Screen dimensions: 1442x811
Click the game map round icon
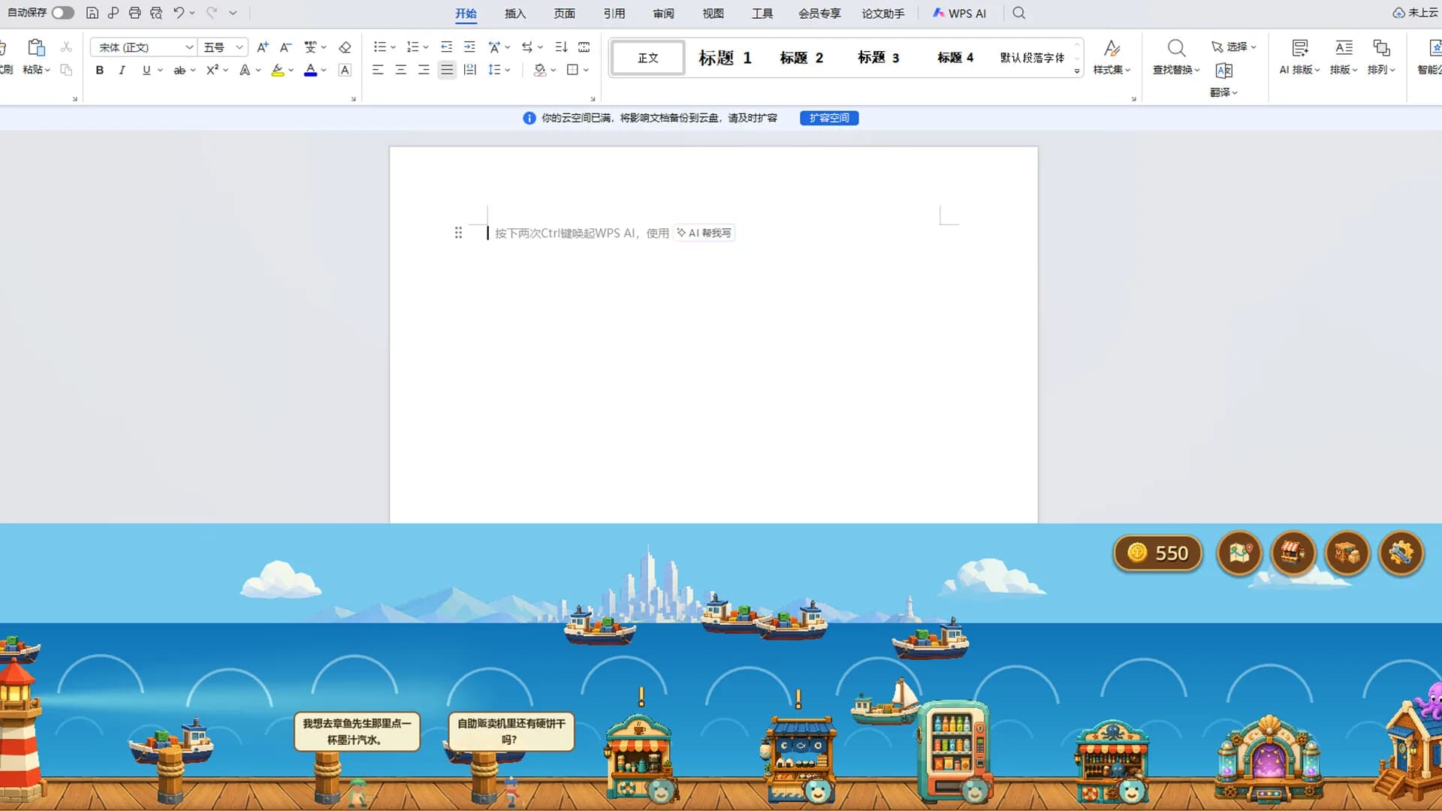pos(1239,553)
